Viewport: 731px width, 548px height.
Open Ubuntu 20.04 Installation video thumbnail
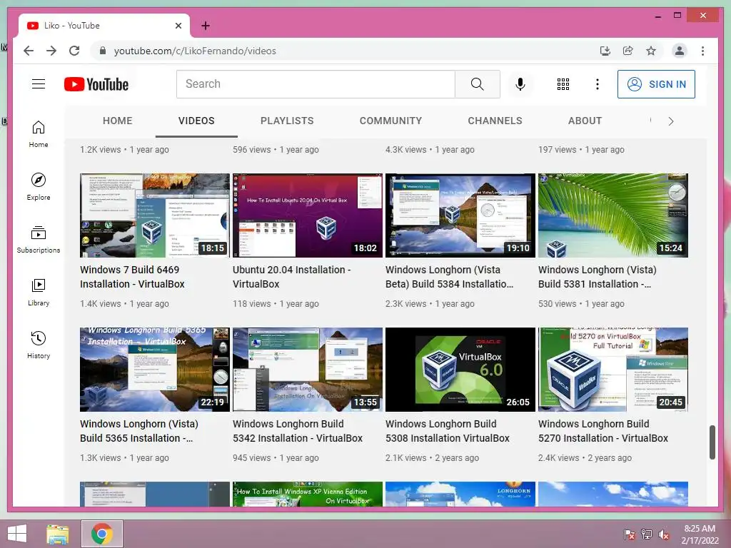pos(308,215)
